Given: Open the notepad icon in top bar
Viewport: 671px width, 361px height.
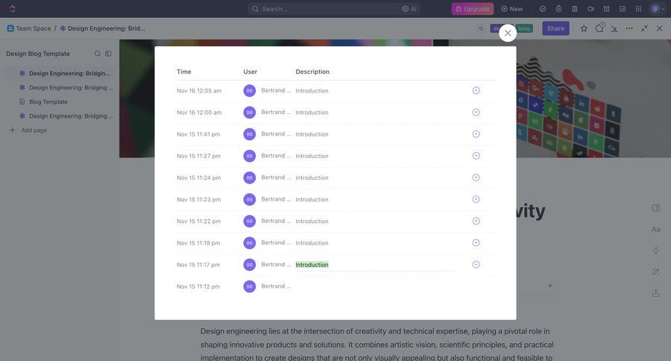Looking at the screenshot, I should coord(575,8).
